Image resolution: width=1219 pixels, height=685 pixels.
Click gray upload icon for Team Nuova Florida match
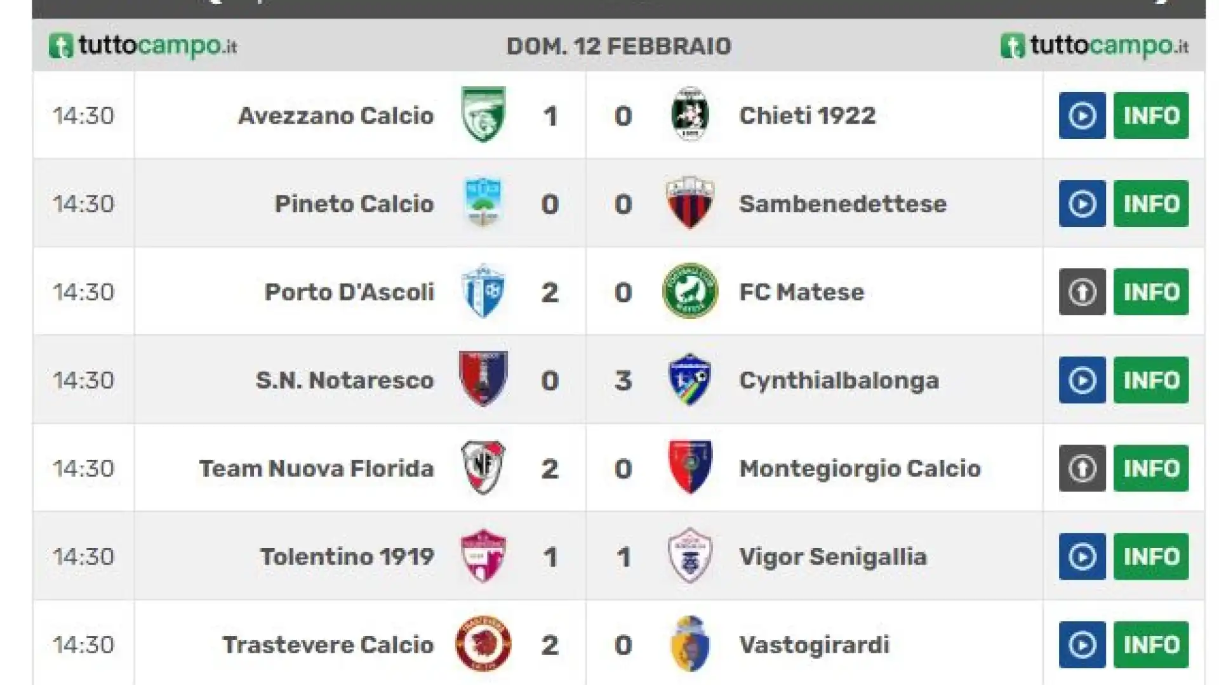[1082, 468]
